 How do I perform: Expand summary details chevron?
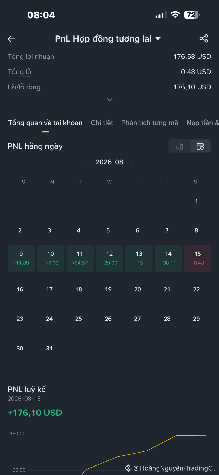click(109, 99)
